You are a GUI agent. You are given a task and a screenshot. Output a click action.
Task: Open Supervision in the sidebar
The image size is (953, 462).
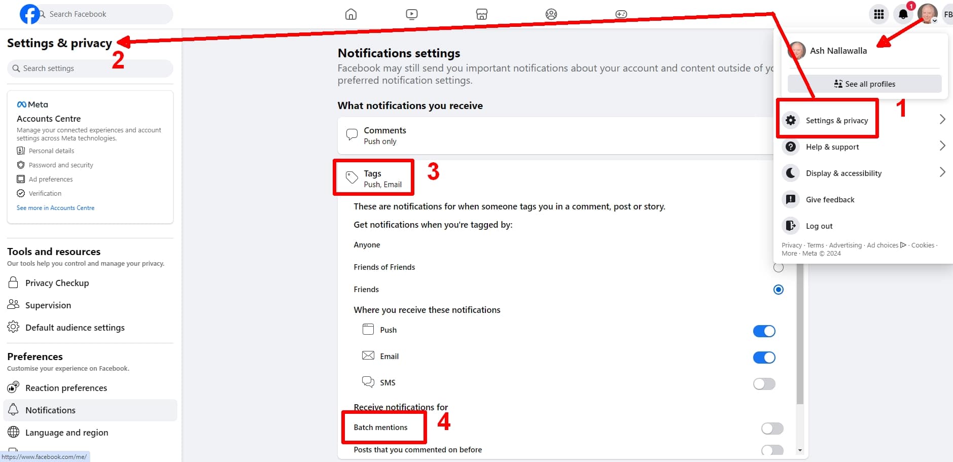(90, 305)
